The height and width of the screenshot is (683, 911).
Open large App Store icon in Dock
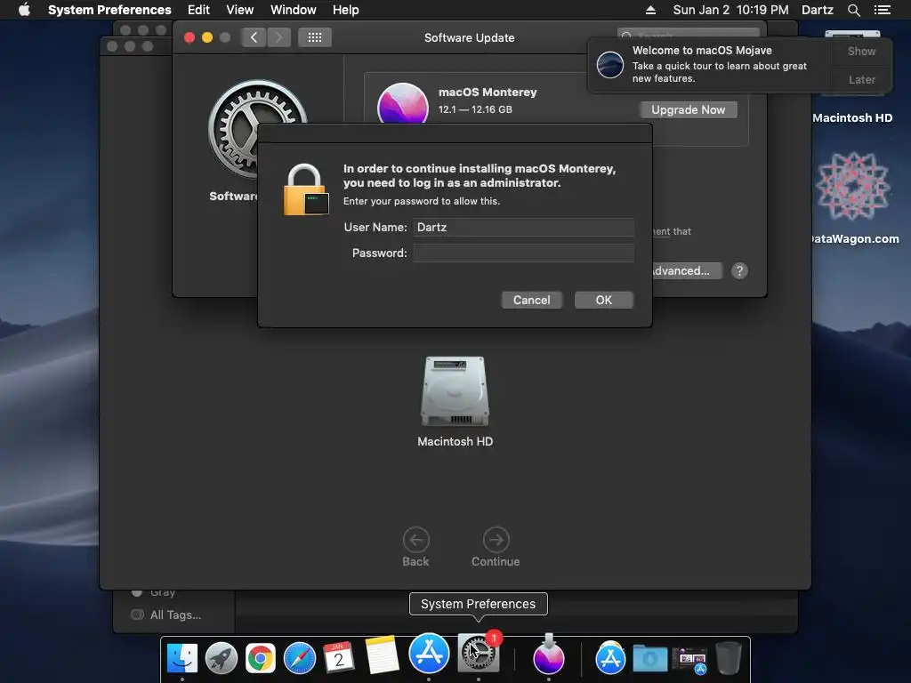tap(429, 654)
